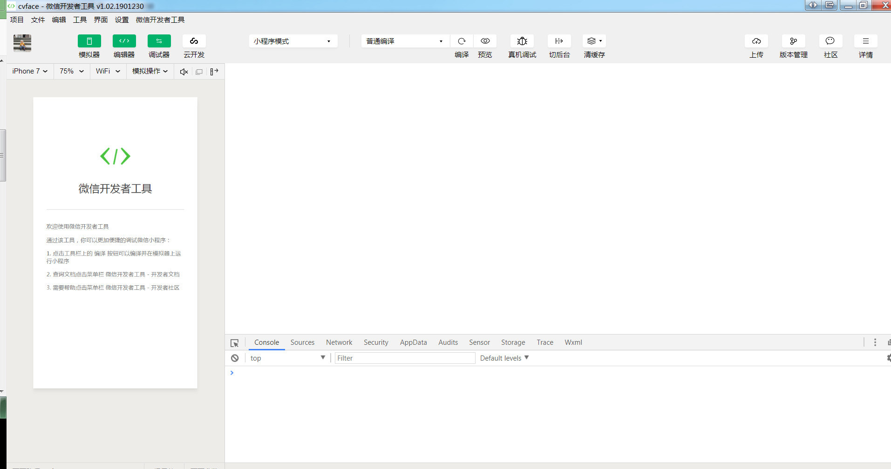Click the 上传 upload icon

pos(756,41)
